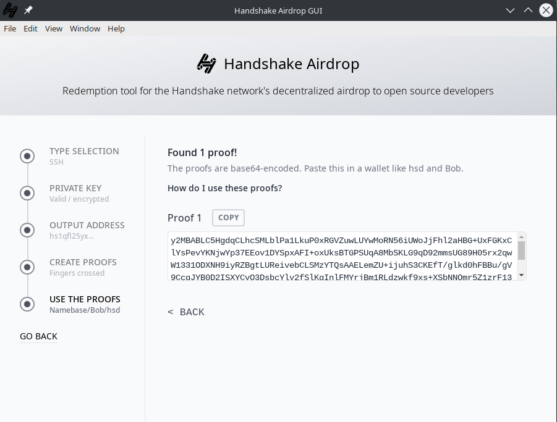Click the USE THE PROOFS step label
Viewport: 557px width, 422px height.
[x=85, y=299]
